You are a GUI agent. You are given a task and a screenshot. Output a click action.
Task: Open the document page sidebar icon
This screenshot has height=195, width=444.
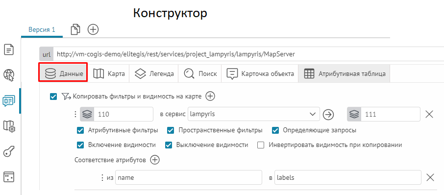[x=9, y=50]
